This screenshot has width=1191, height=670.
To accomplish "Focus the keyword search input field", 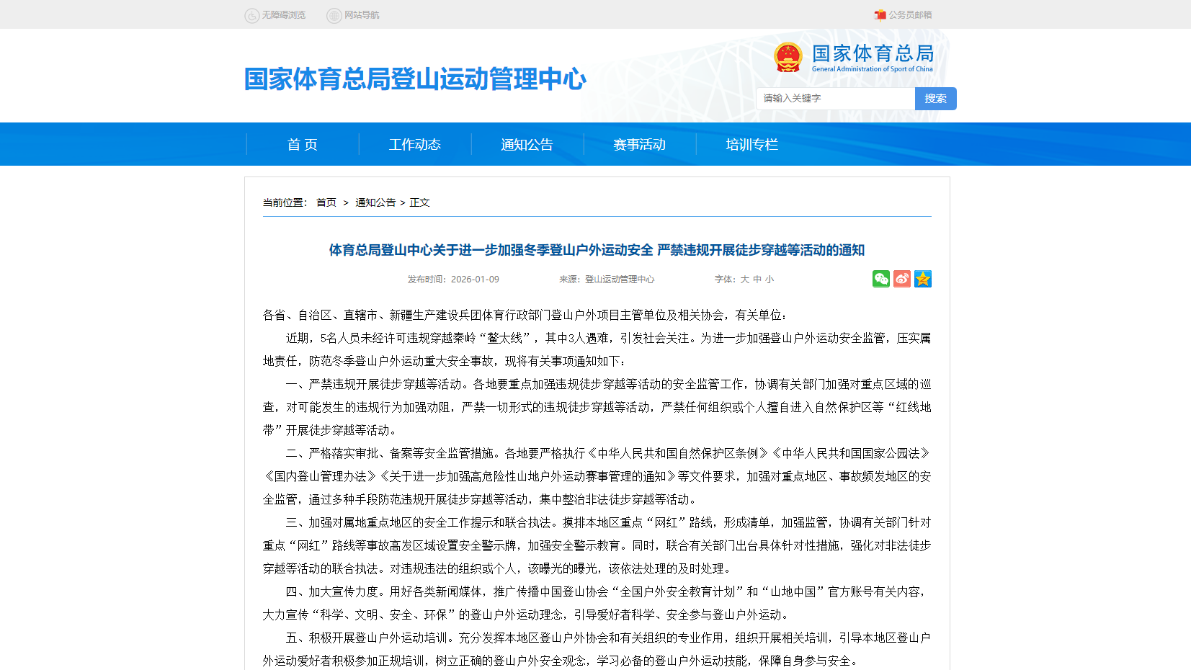I will tap(836, 99).
